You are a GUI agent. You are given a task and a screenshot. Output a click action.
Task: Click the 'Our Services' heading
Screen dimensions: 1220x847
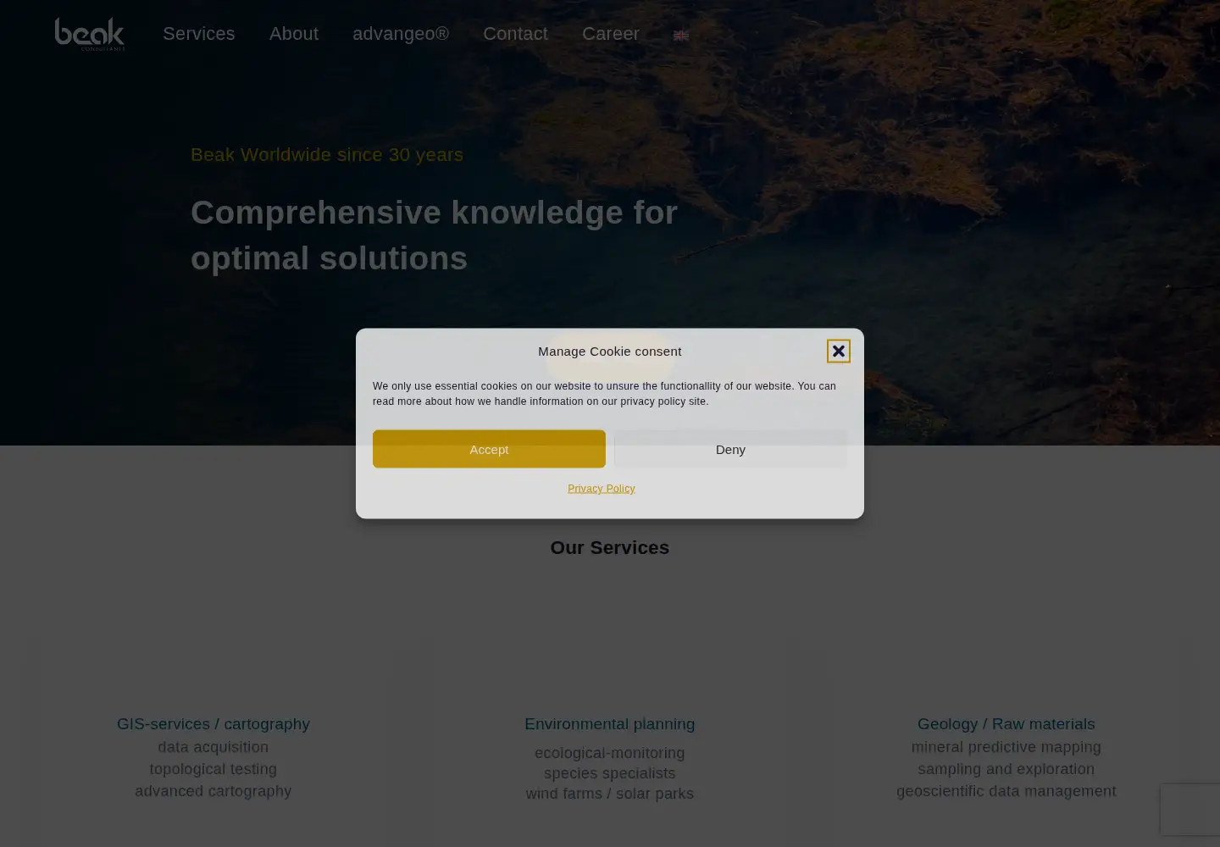tap(610, 548)
